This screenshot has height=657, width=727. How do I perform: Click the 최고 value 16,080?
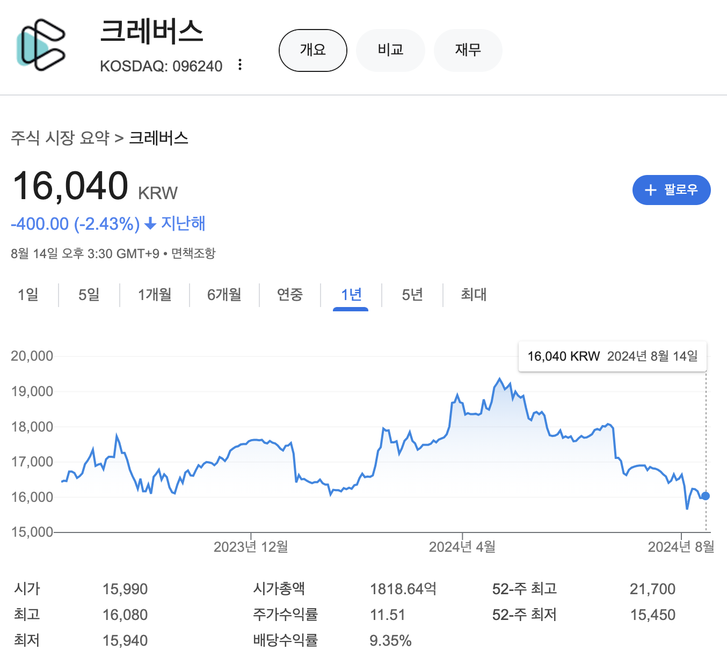point(125,615)
